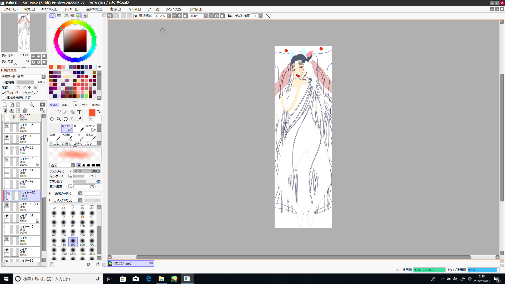Screen dimensions: 505x284
Task: Open the rotation angle 0.0° dropdown
Action: pyautogui.click(x=205, y=16)
